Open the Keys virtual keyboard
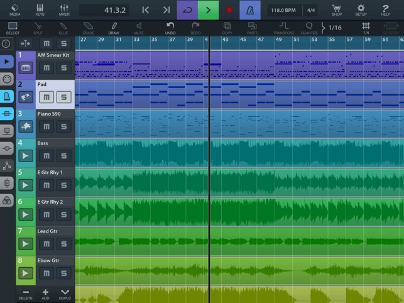This screenshot has width=404, height=303. pyautogui.click(x=40, y=9)
